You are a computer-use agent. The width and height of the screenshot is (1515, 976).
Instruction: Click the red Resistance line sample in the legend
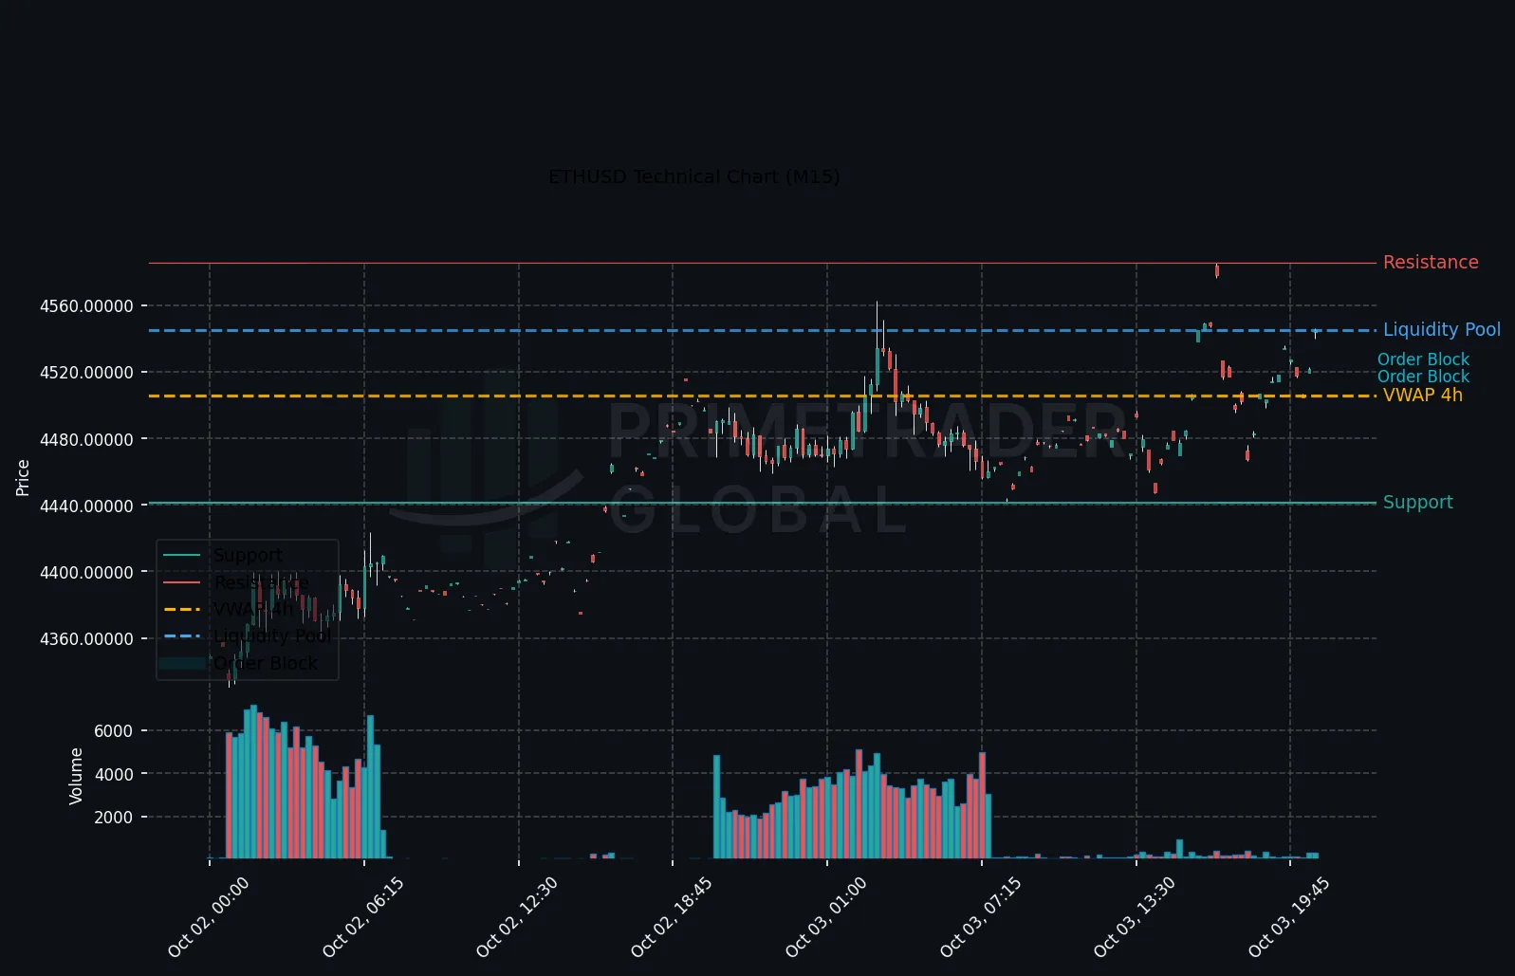point(182,582)
